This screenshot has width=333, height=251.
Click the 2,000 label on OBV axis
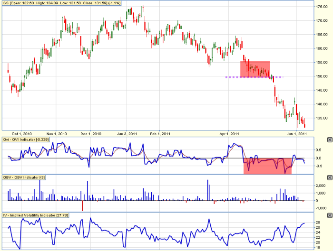tap(321, 186)
